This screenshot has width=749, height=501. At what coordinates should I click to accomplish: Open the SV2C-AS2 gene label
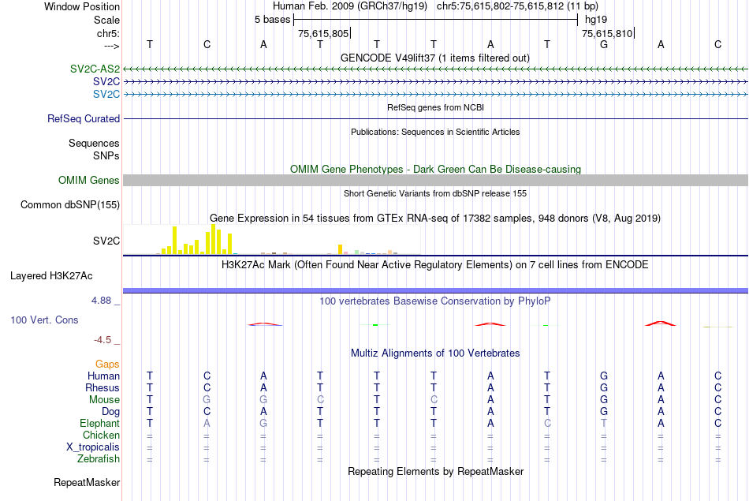tap(95, 69)
